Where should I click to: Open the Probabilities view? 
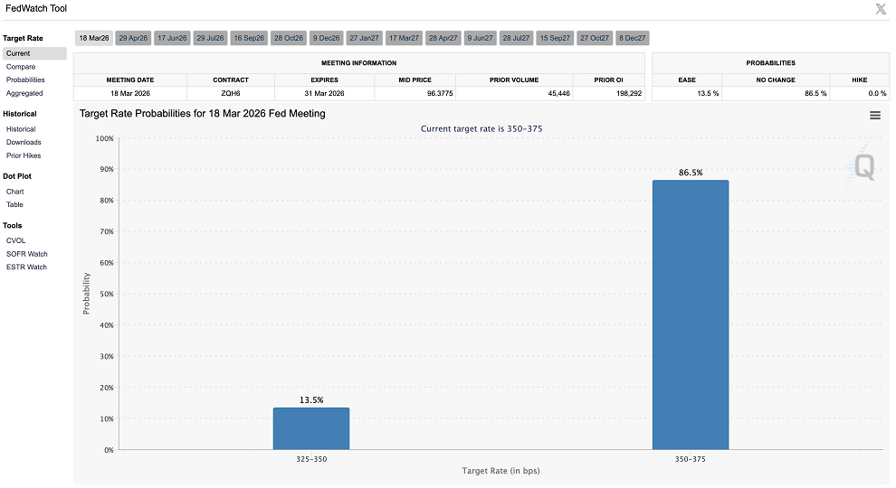pyautogui.click(x=25, y=80)
